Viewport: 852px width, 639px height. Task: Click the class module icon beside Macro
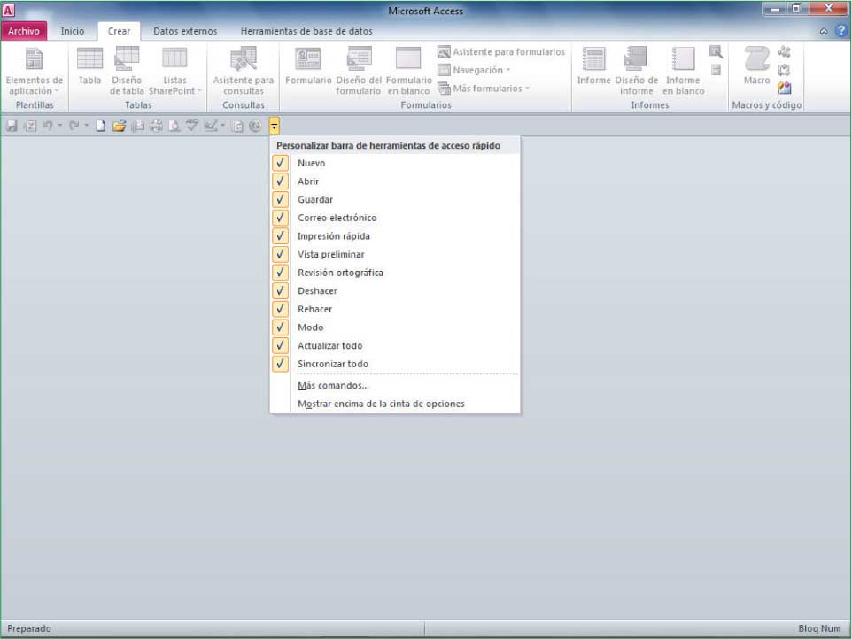pyautogui.click(x=784, y=70)
